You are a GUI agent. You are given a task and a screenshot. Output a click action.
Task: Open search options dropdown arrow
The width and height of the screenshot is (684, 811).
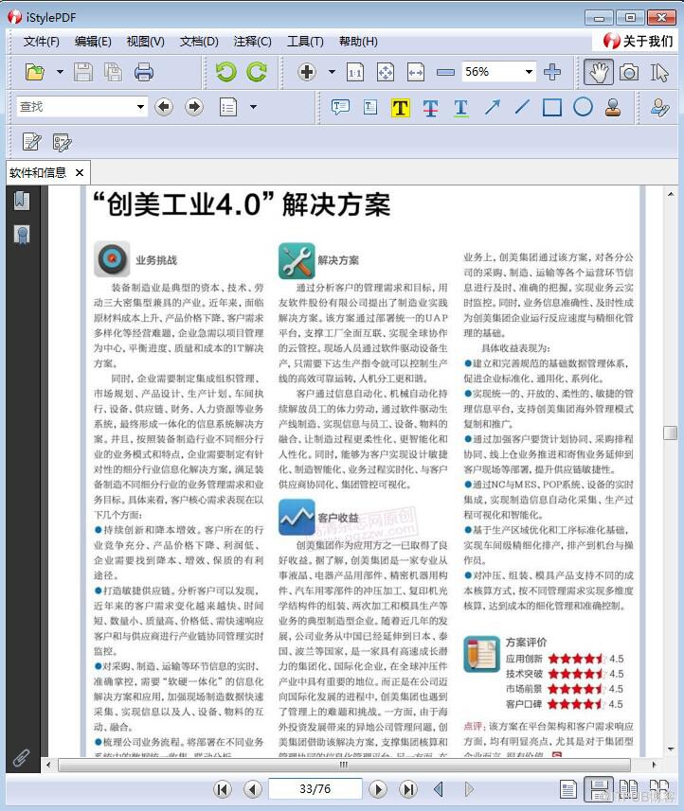(x=253, y=107)
